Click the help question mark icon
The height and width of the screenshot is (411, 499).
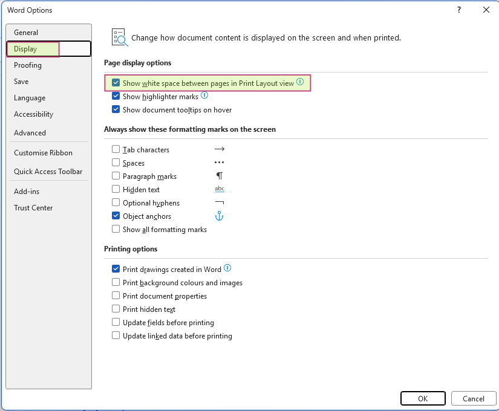pyautogui.click(x=458, y=10)
